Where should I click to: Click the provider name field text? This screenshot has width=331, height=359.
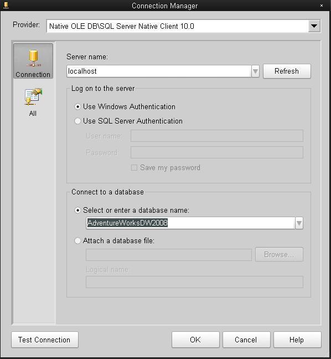tap(122, 26)
